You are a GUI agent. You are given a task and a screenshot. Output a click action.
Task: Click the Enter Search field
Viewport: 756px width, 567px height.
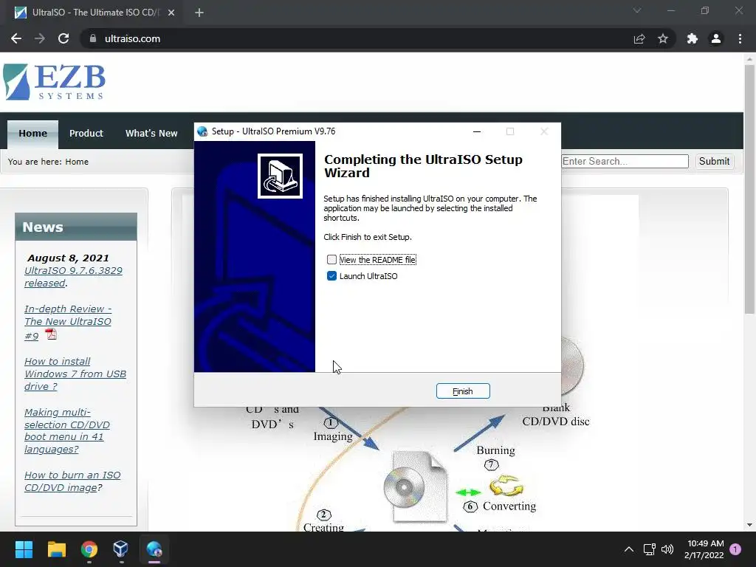(625, 161)
